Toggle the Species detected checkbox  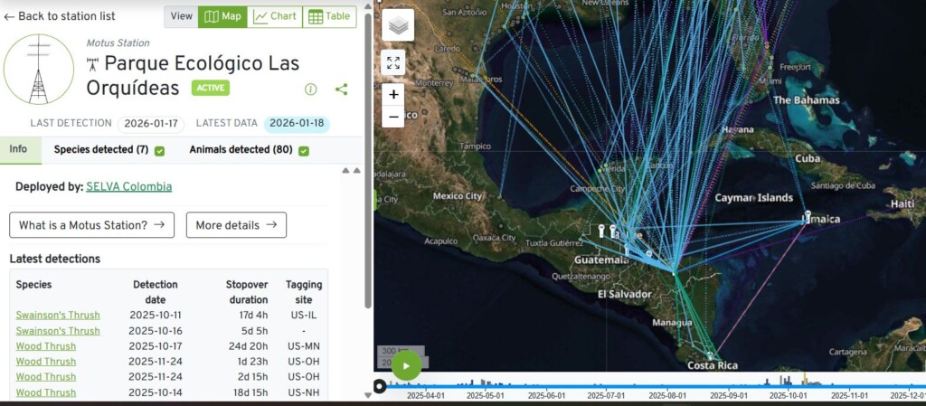click(x=159, y=150)
